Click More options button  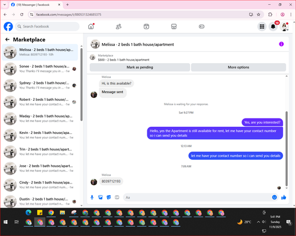[x=239, y=67]
